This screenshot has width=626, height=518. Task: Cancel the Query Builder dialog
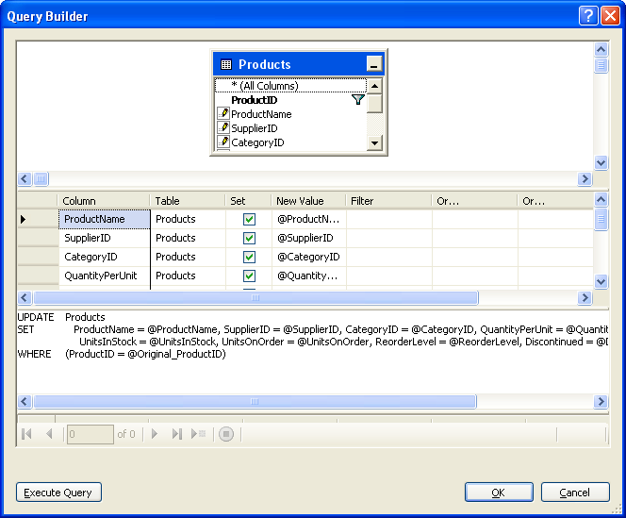(574, 493)
